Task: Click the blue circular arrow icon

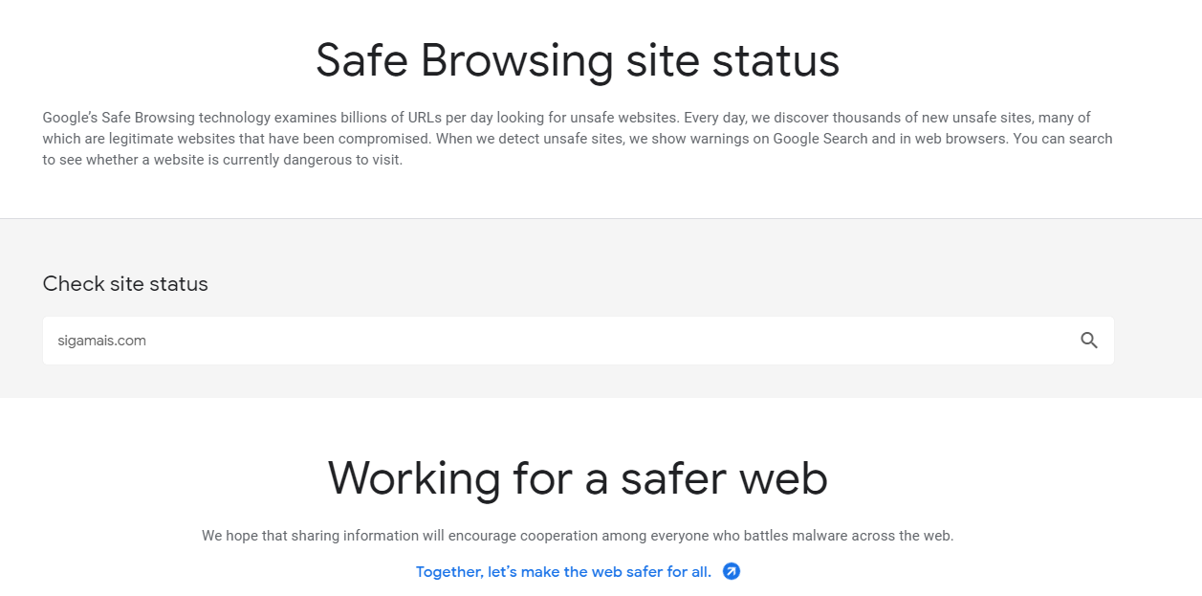Action: (732, 571)
